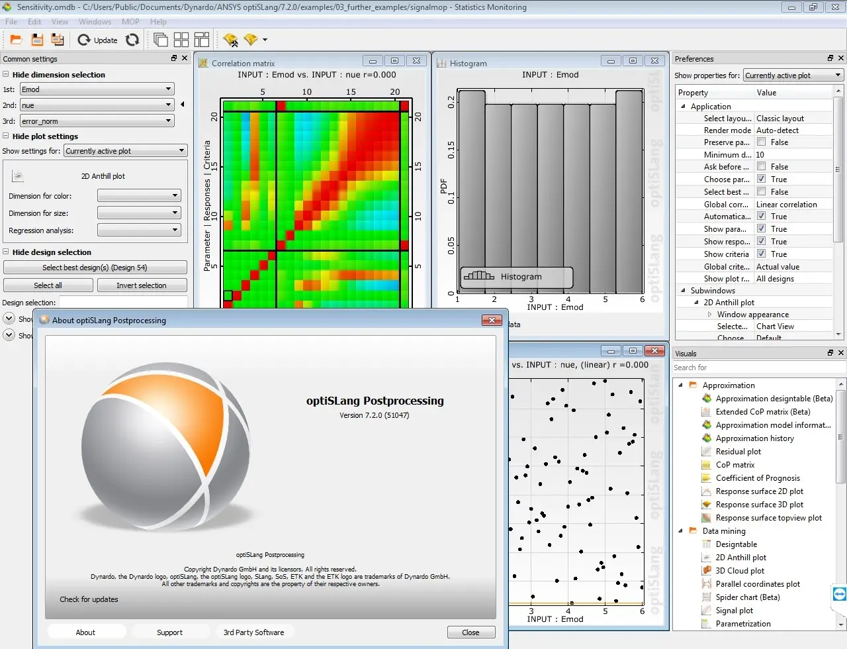This screenshot has width=847, height=649.
Task: Click the Response surface 3D plot icon
Action: [x=707, y=505]
